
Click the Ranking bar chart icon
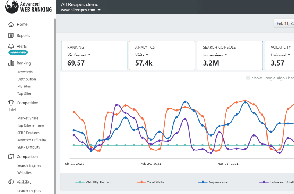11,63
